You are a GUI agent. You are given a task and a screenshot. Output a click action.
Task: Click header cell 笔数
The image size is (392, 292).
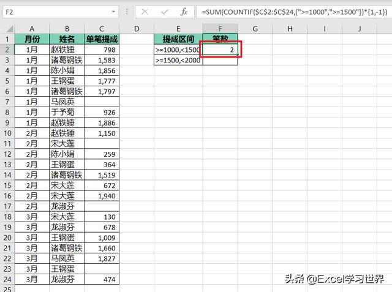tap(220, 39)
